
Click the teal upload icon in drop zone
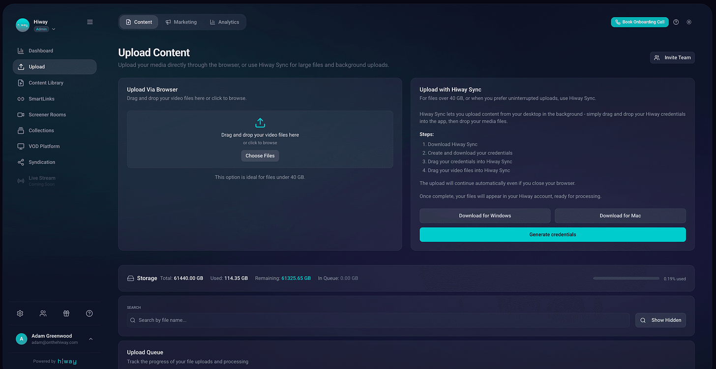coord(260,123)
